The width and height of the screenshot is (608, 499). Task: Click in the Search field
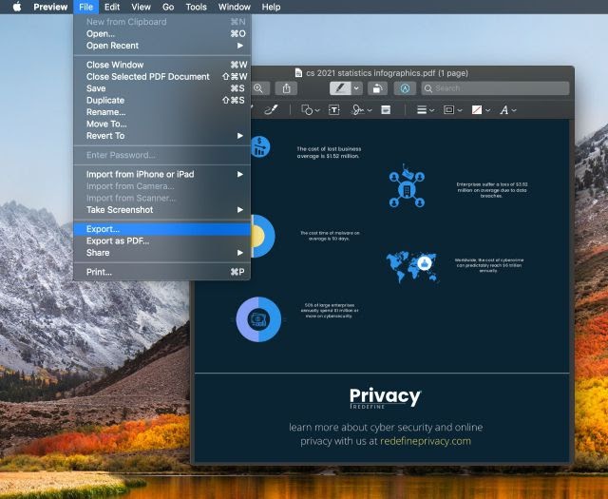[494, 88]
